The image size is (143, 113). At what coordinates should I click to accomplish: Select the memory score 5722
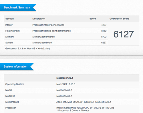(x=104, y=37)
